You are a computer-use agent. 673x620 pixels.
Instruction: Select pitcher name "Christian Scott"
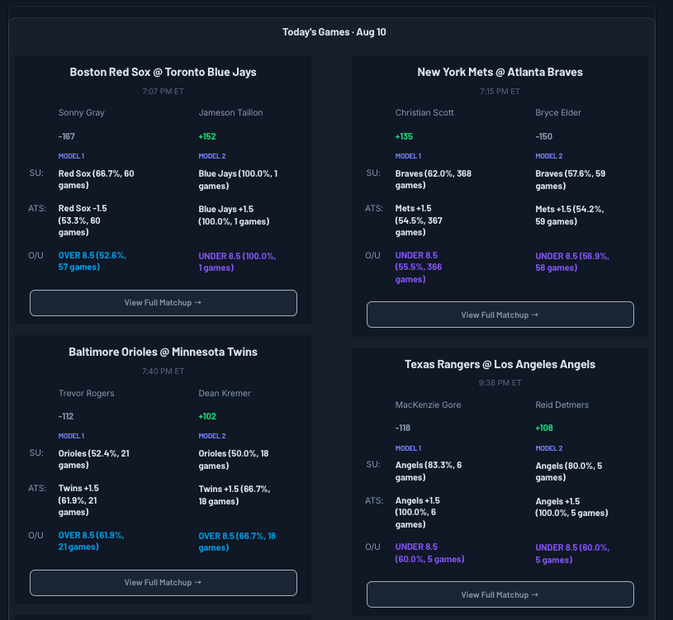(424, 113)
